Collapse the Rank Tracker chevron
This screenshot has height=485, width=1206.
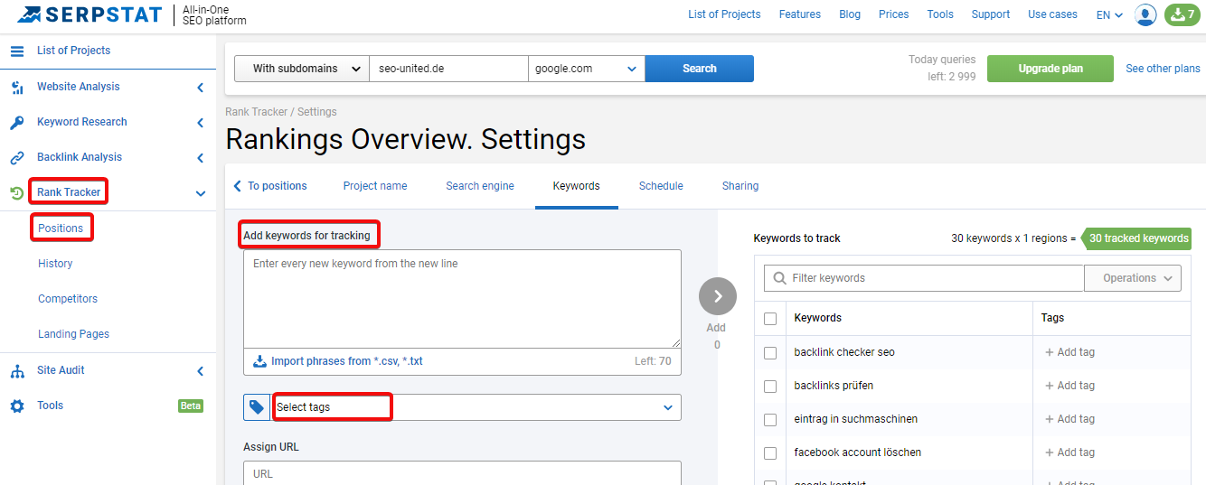(200, 193)
